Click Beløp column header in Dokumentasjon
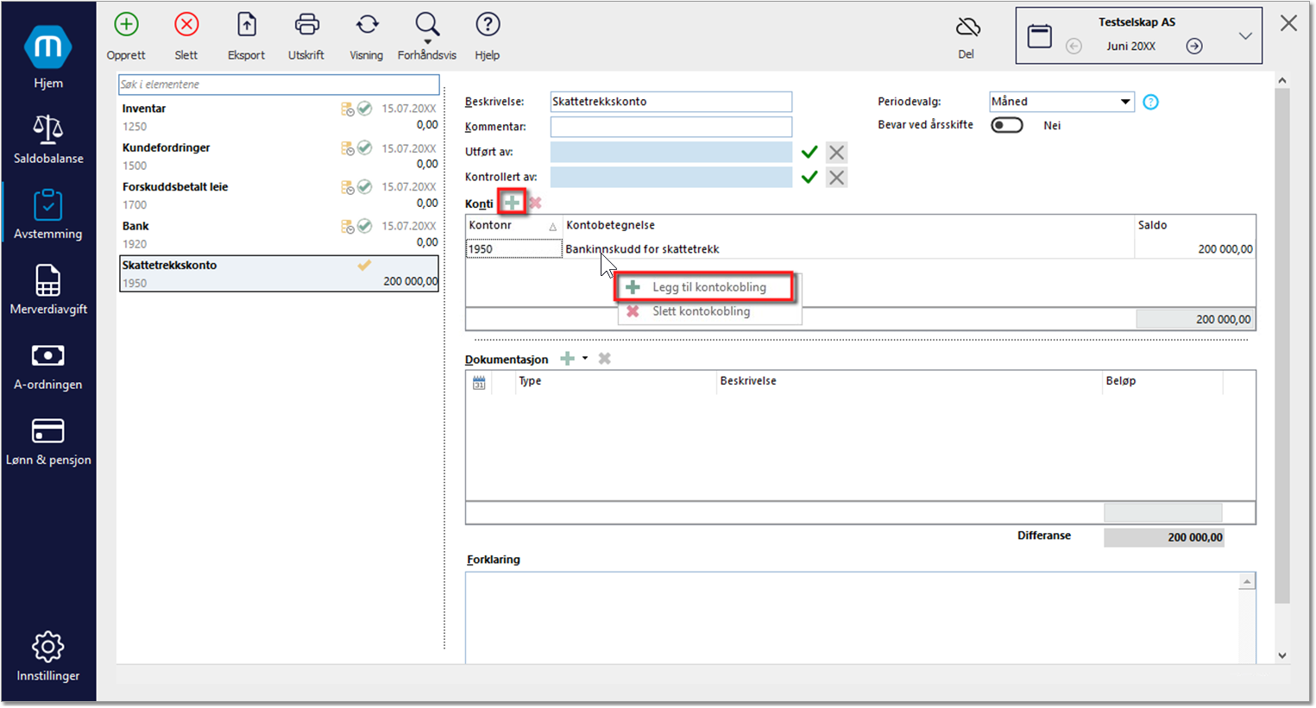Image resolution: width=1316 pixels, height=708 pixels. [x=1162, y=381]
